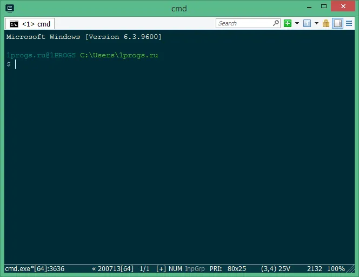Open the hamburger settings menu
Image resolution: width=359 pixels, height=277 pixels.
click(x=349, y=23)
